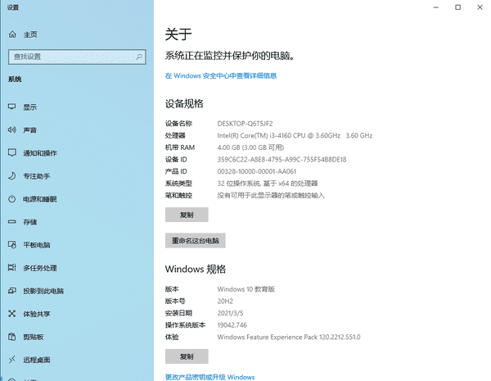Click the tablet icon next to 平板电脑

12,245
